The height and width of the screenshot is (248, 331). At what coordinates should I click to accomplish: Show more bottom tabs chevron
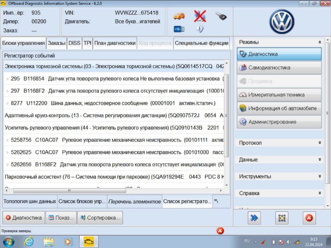[x=216, y=201]
